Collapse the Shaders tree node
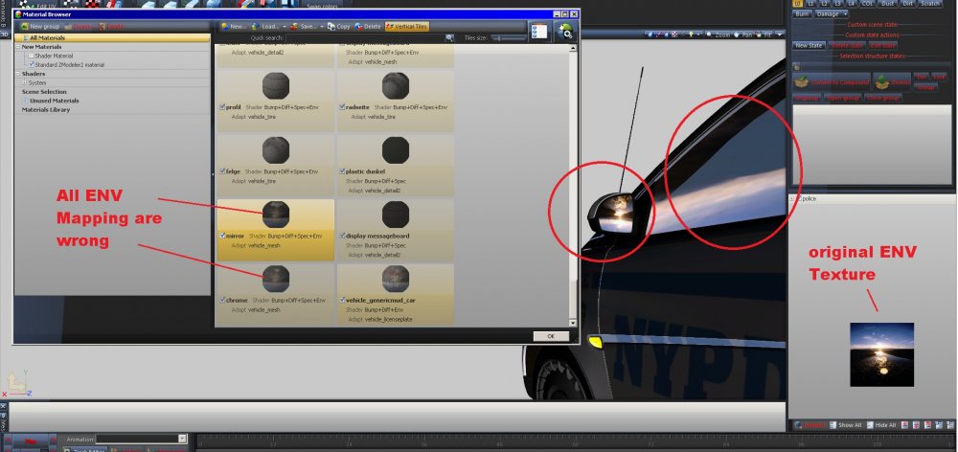Image resolution: width=958 pixels, height=452 pixels. coord(17,74)
